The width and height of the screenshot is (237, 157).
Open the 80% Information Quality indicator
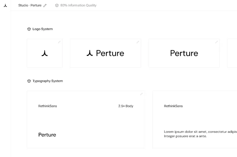click(76, 5)
